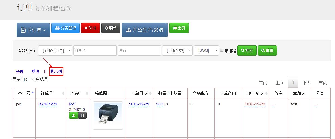Click the green 出货 truck button
This screenshot has height=139, width=335.
tap(179, 28)
